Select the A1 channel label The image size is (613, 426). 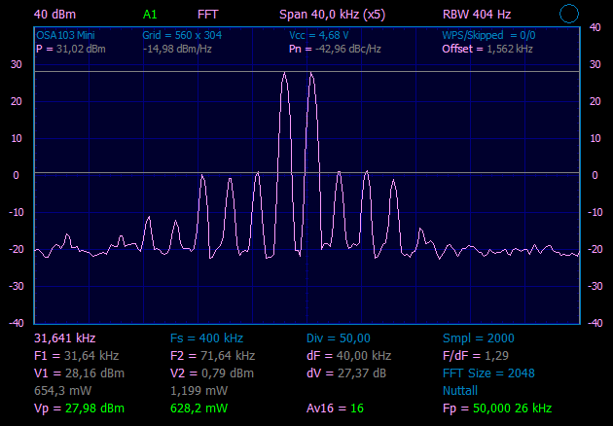pyautogui.click(x=149, y=15)
